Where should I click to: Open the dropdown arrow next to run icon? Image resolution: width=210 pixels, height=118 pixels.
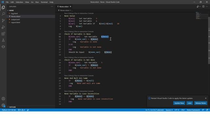(x=200, y=7)
